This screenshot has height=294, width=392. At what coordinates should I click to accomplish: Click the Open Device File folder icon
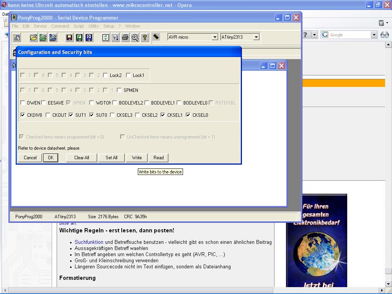click(x=33, y=38)
